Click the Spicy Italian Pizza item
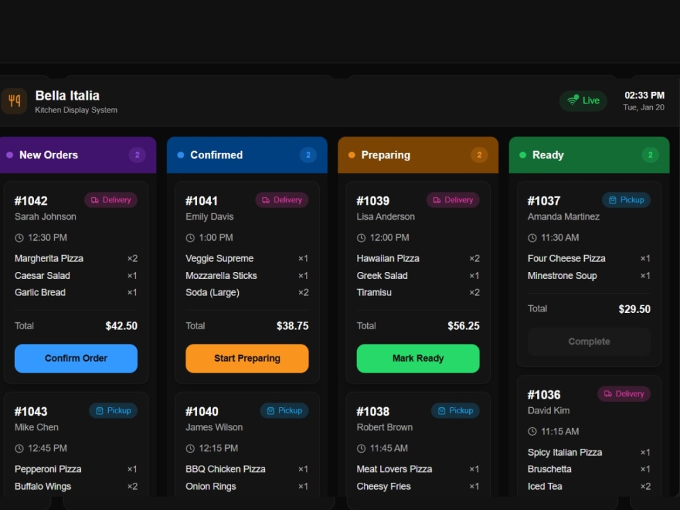 (x=564, y=452)
